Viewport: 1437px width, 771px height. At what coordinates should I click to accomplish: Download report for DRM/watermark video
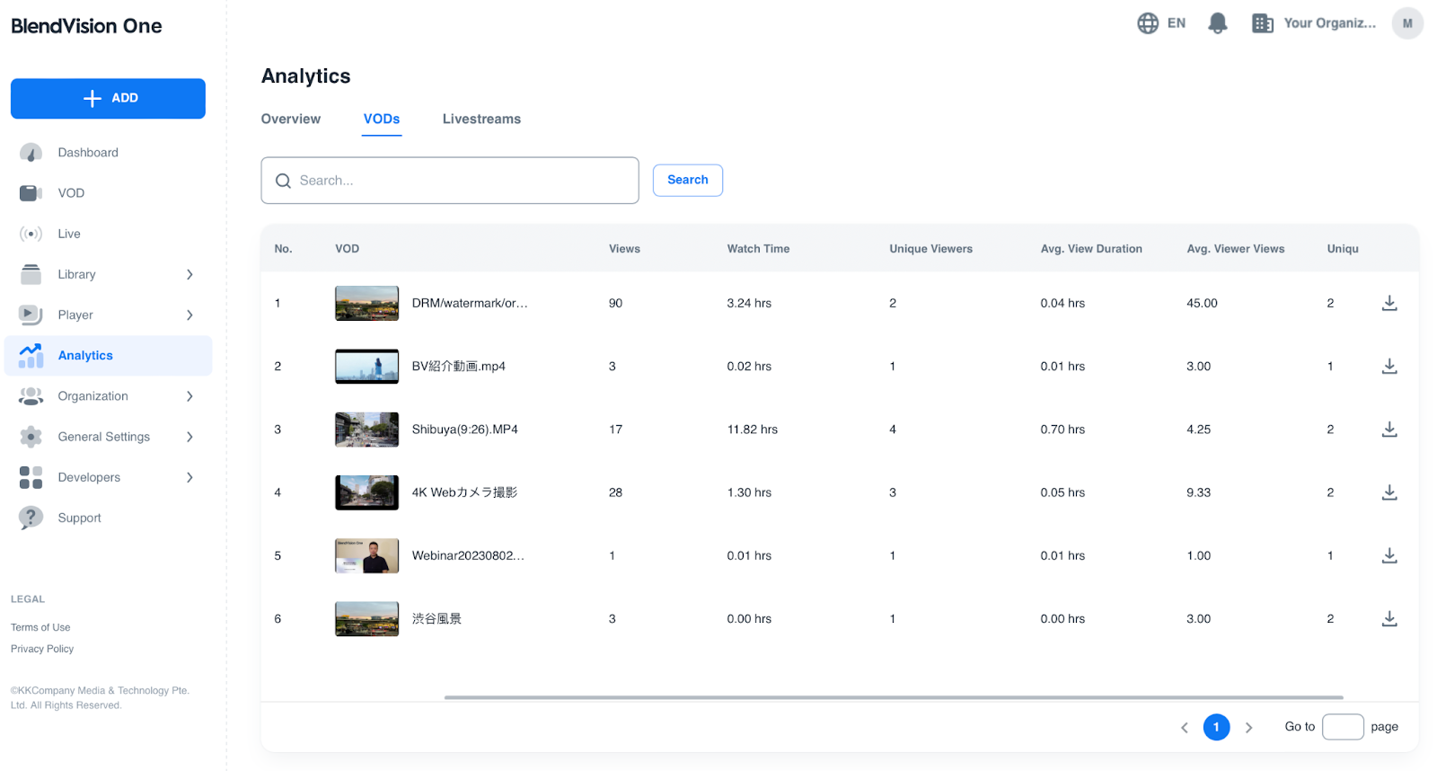pyautogui.click(x=1389, y=304)
